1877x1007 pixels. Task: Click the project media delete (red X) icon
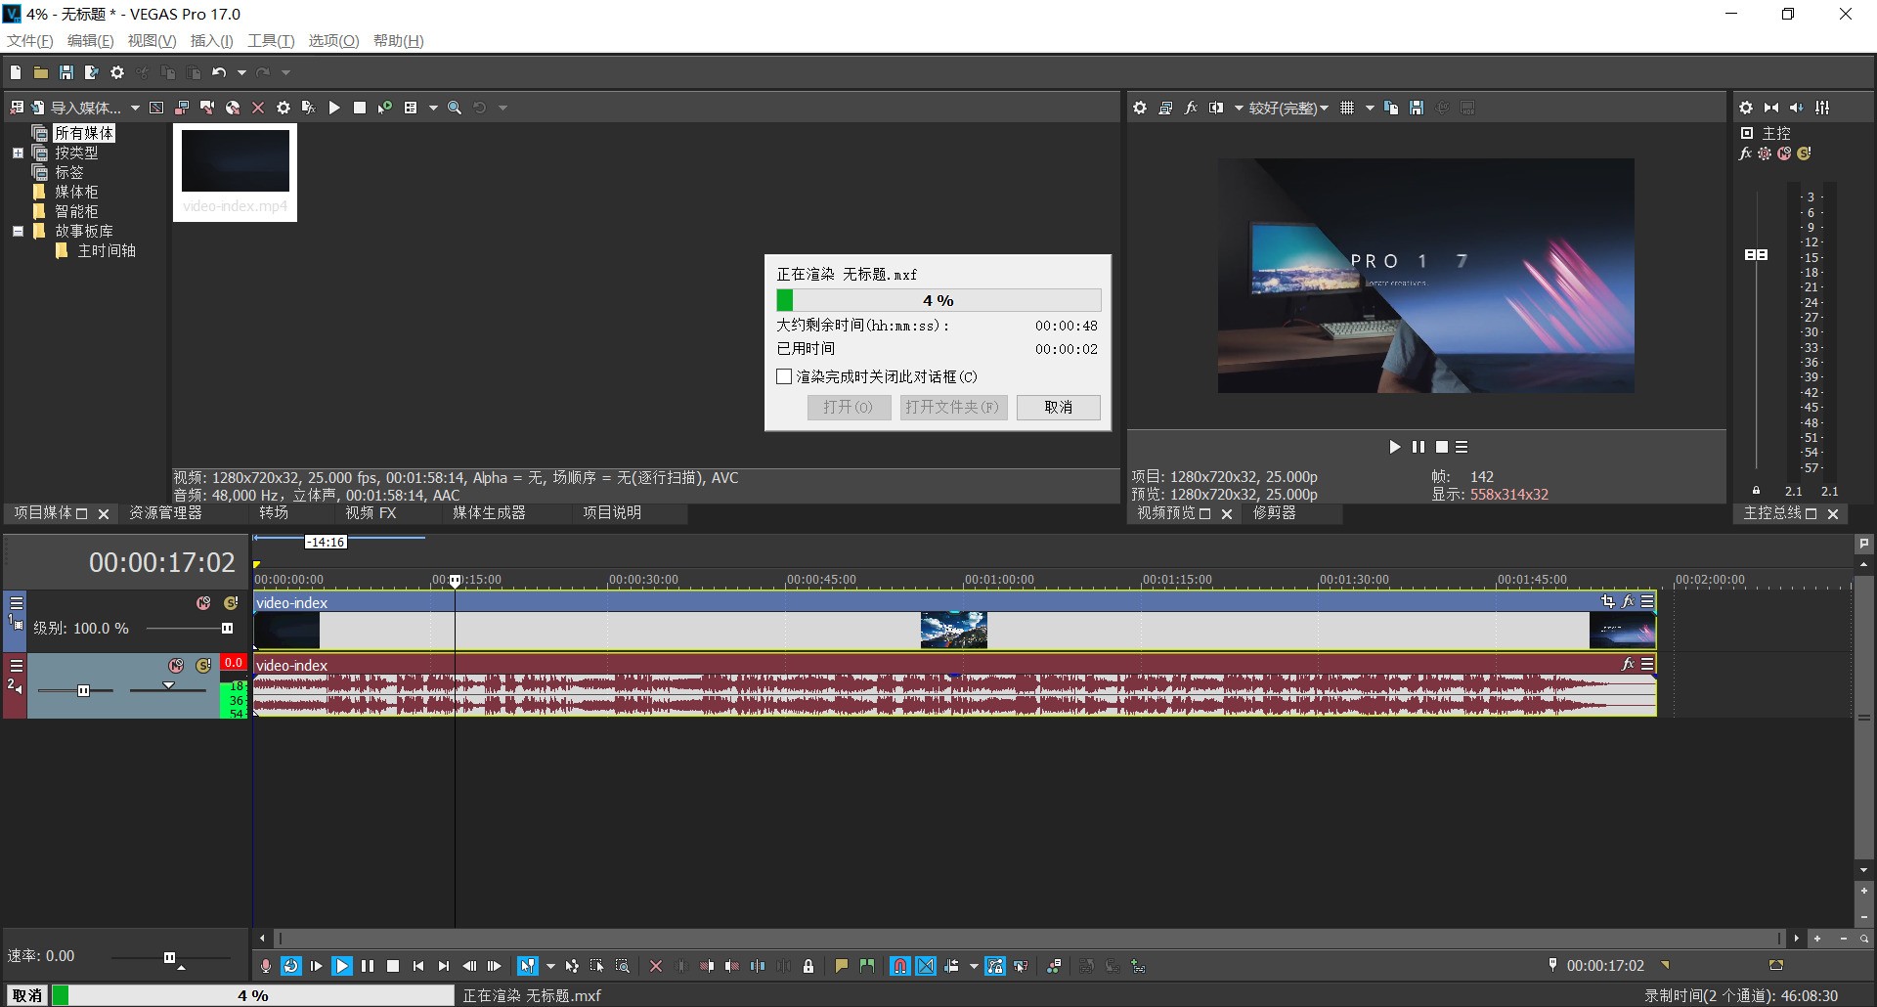pyautogui.click(x=258, y=108)
